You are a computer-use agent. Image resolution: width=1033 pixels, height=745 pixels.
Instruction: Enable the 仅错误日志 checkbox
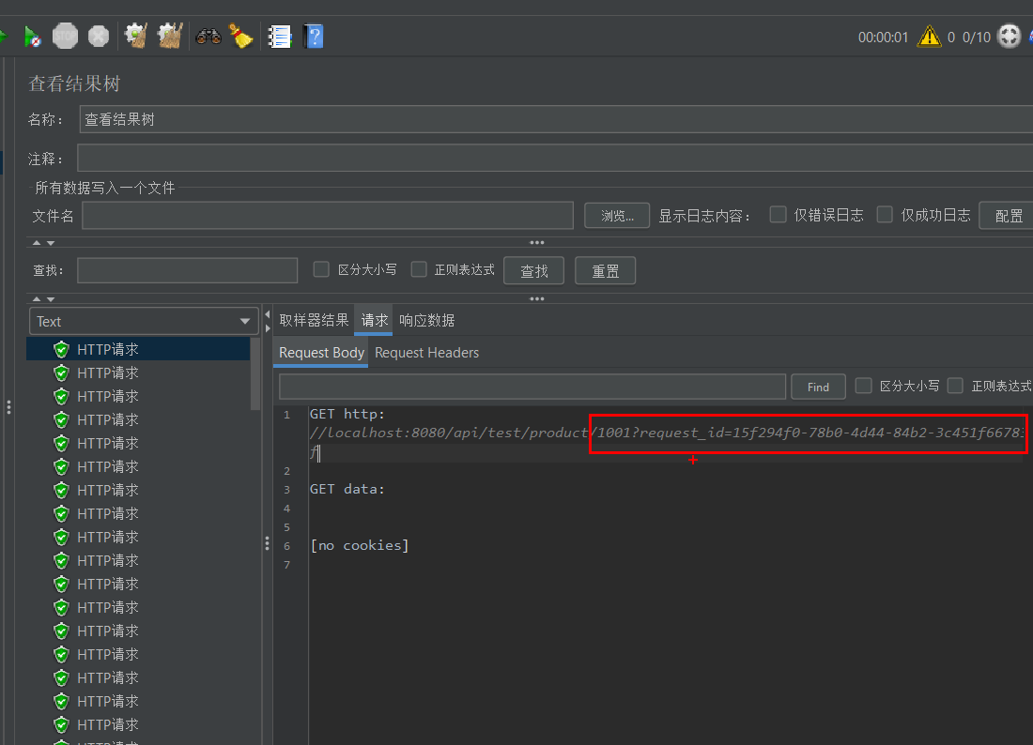click(778, 214)
